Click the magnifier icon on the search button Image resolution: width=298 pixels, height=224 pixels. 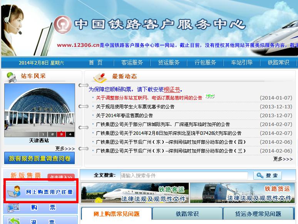pyautogui.click(x=260, y=176)
